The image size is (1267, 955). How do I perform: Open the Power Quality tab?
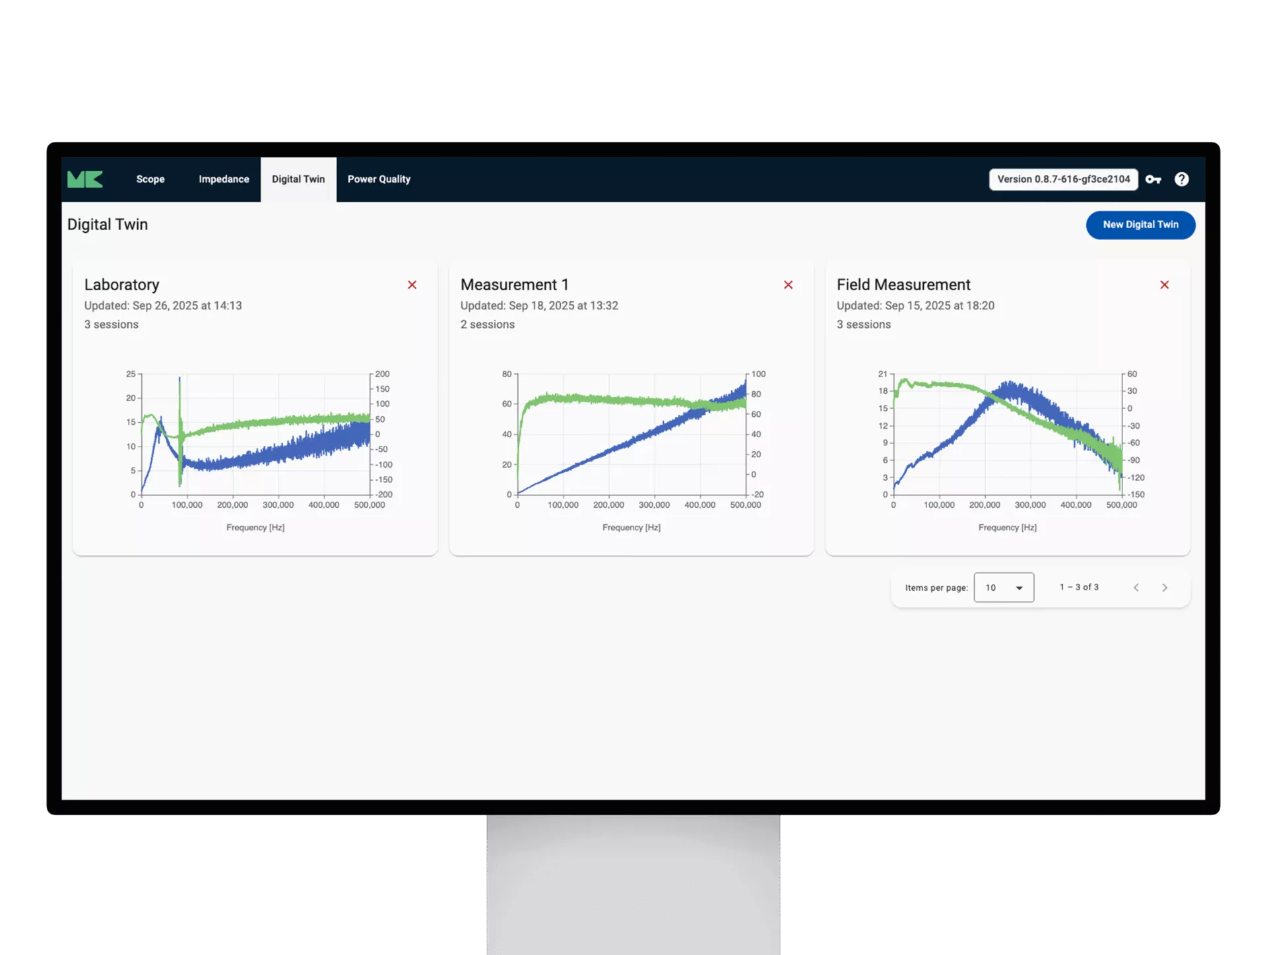pos(379,179)
